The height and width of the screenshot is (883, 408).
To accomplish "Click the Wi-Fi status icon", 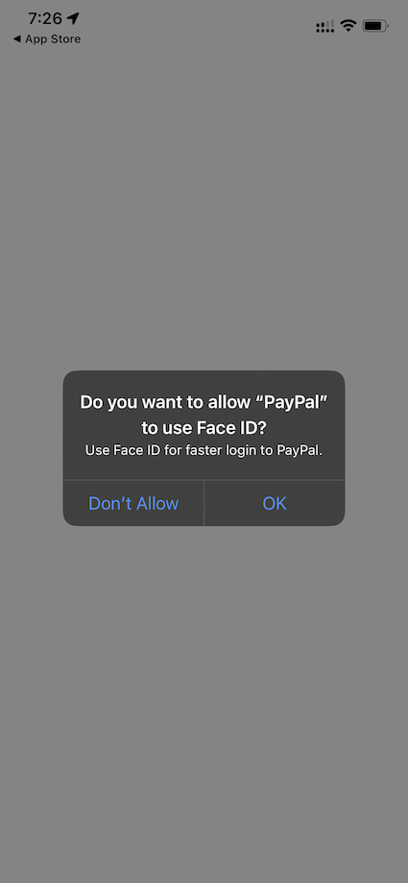I will (x=348, y=25).
